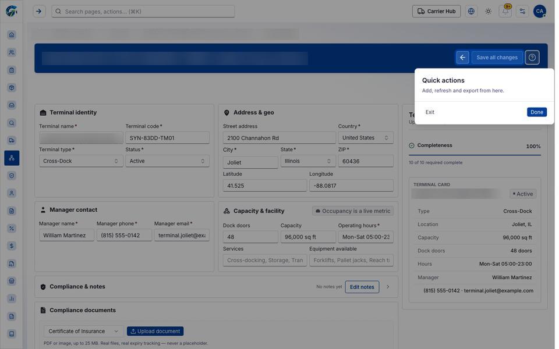Open the percent icon in the sidebar

pos(12,228)
